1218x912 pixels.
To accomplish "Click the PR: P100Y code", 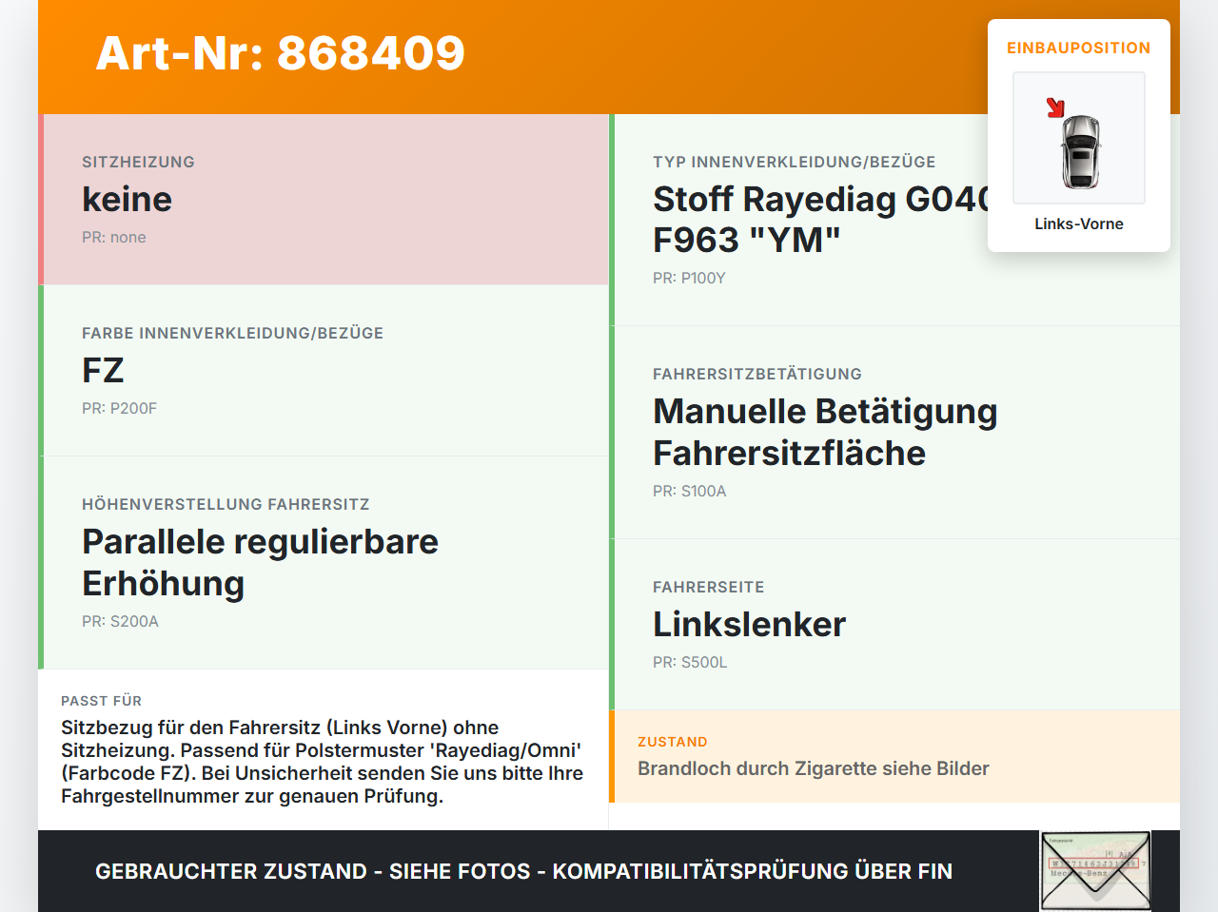I will pyautogui.click(x=689, y=278).
